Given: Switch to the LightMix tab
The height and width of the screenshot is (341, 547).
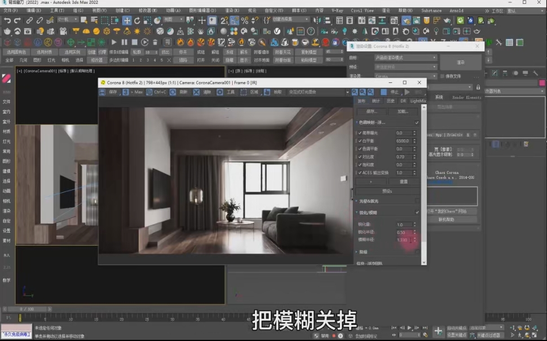Looking at the screenshot, I should coord(418,101).
